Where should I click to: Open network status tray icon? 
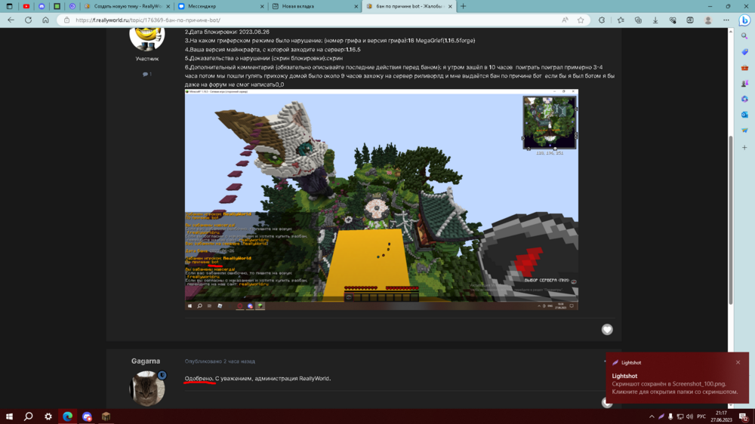pos(680,416)
